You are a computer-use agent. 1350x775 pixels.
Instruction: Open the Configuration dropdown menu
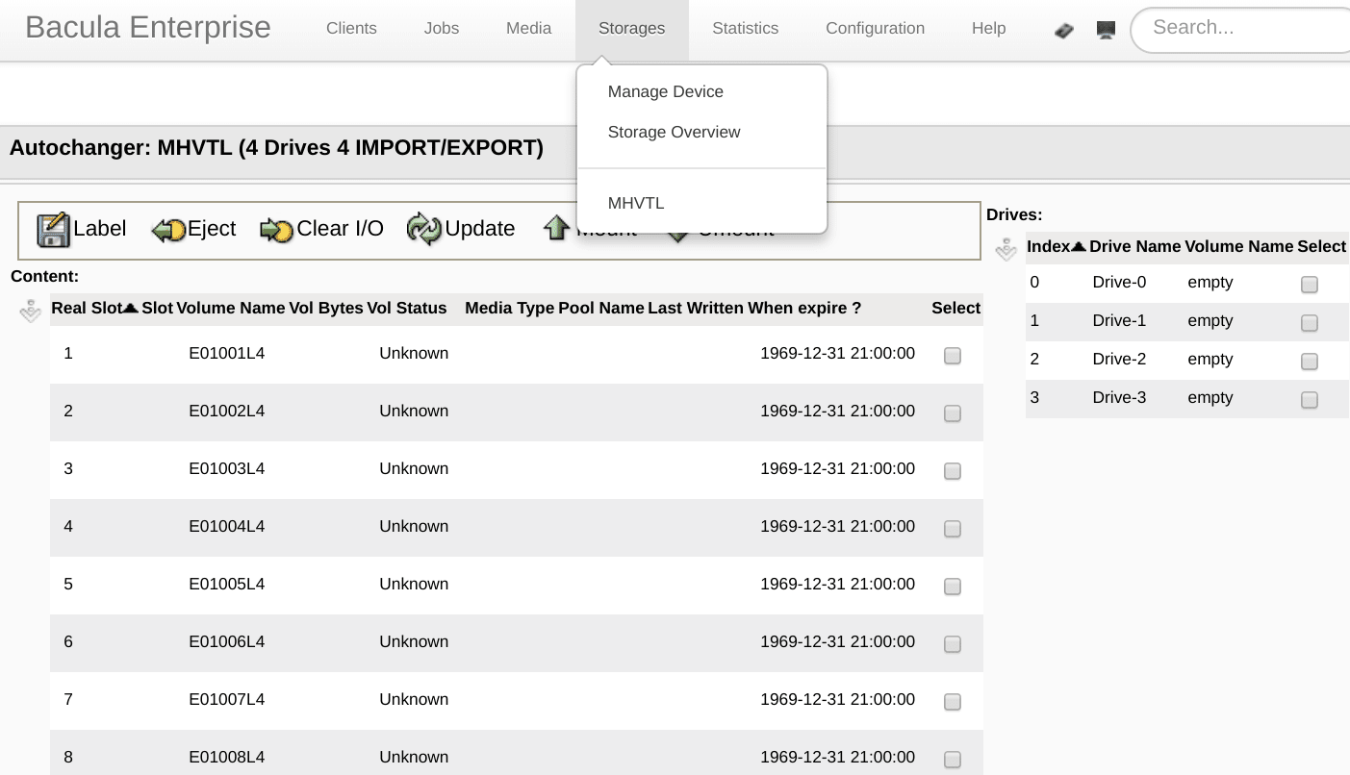tap(875, 29)
